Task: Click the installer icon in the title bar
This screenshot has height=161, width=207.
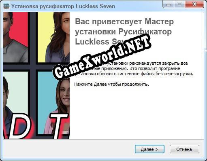Action: coord(6,6)
